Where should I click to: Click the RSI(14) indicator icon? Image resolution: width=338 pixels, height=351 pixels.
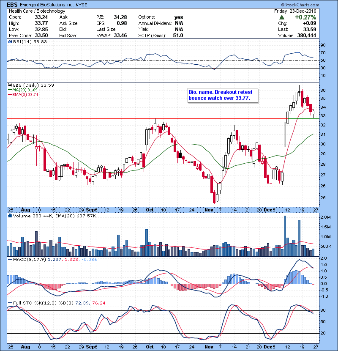click(10, 41)
